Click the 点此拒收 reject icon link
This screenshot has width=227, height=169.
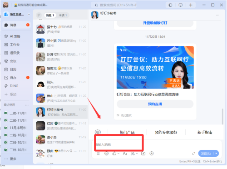click(124, 115)
